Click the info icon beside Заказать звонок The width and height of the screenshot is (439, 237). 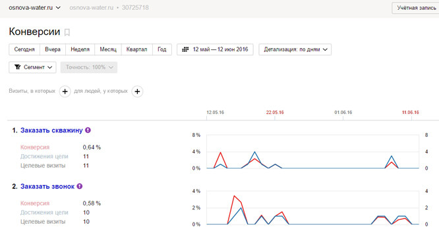click(x=80, y=186)
